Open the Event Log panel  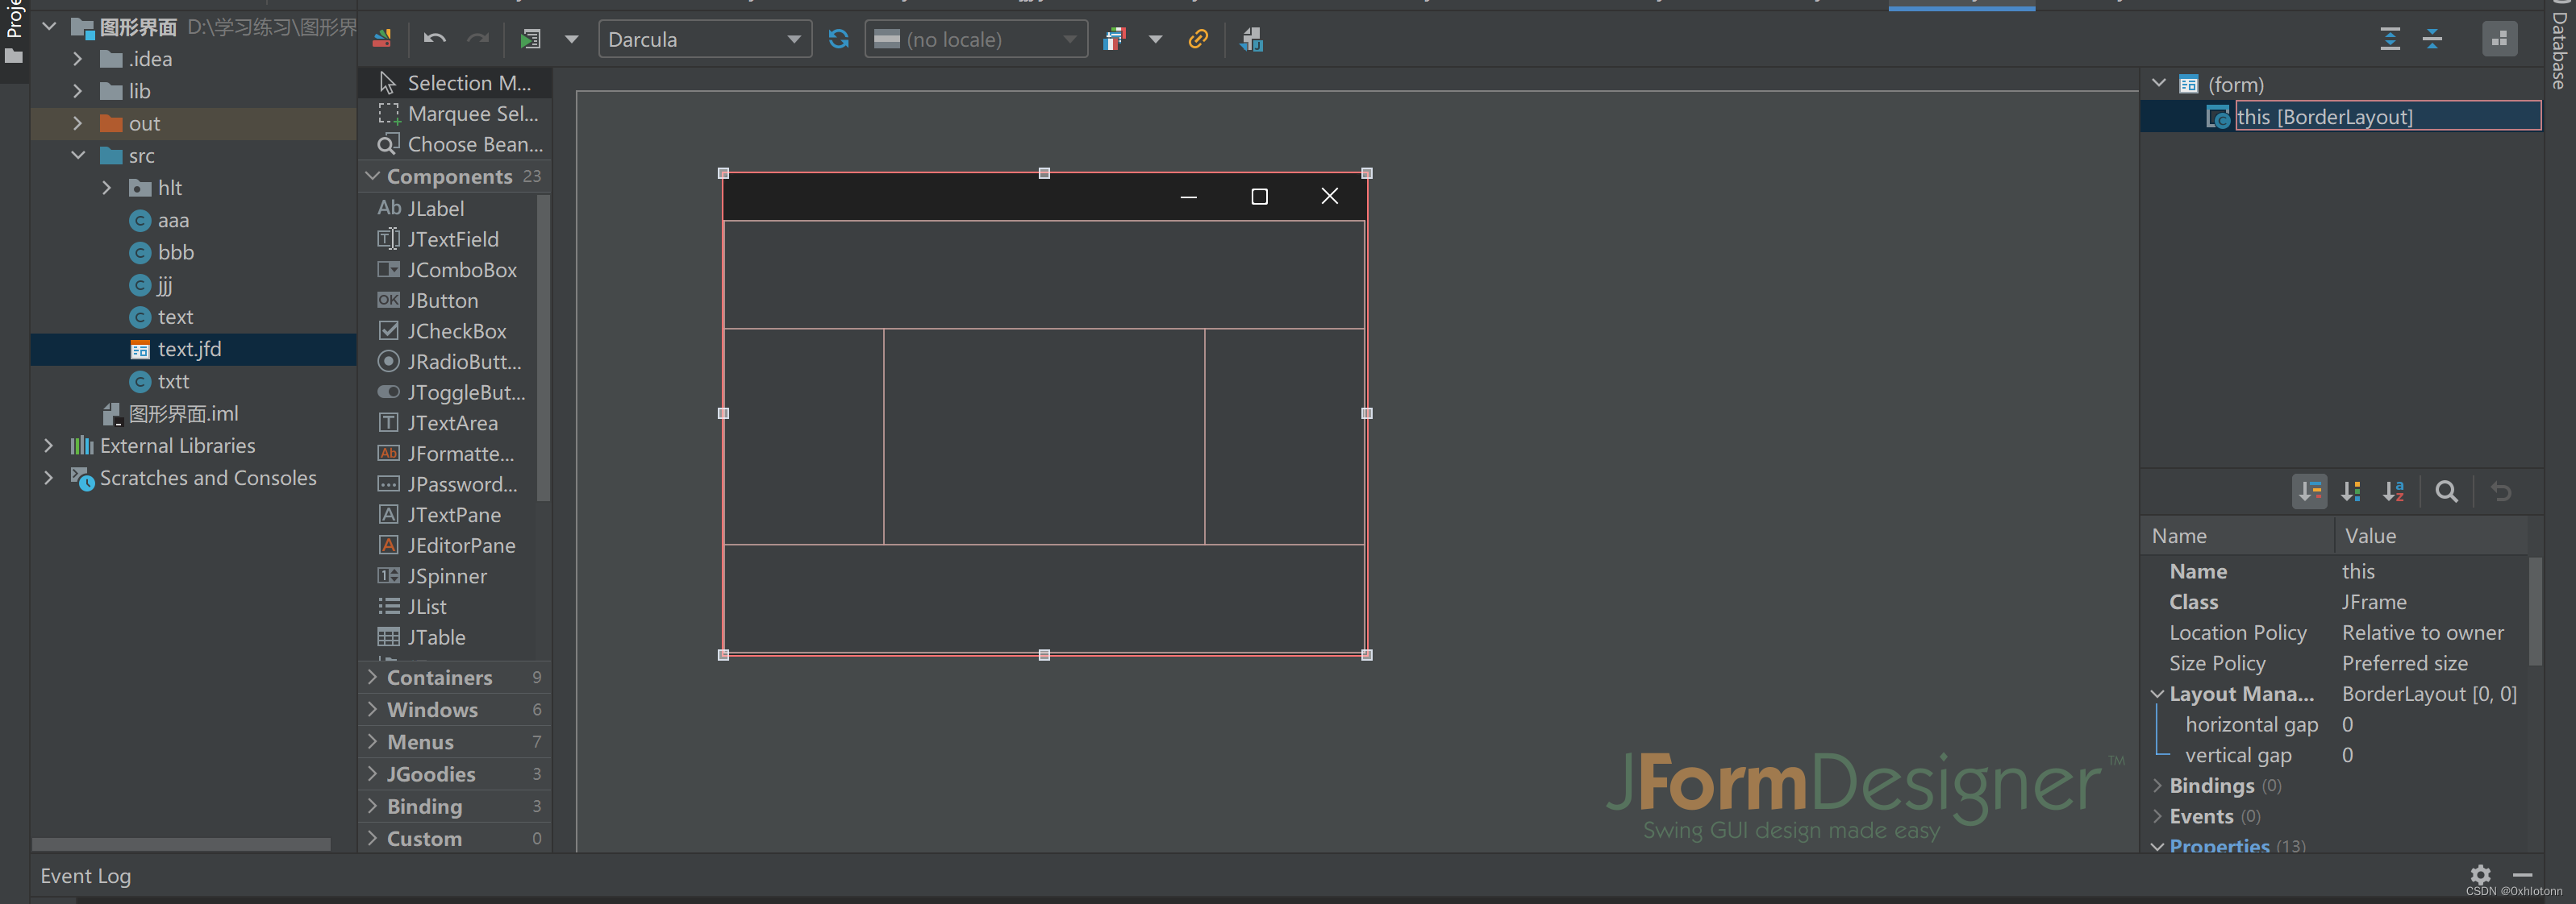(86, 876)
